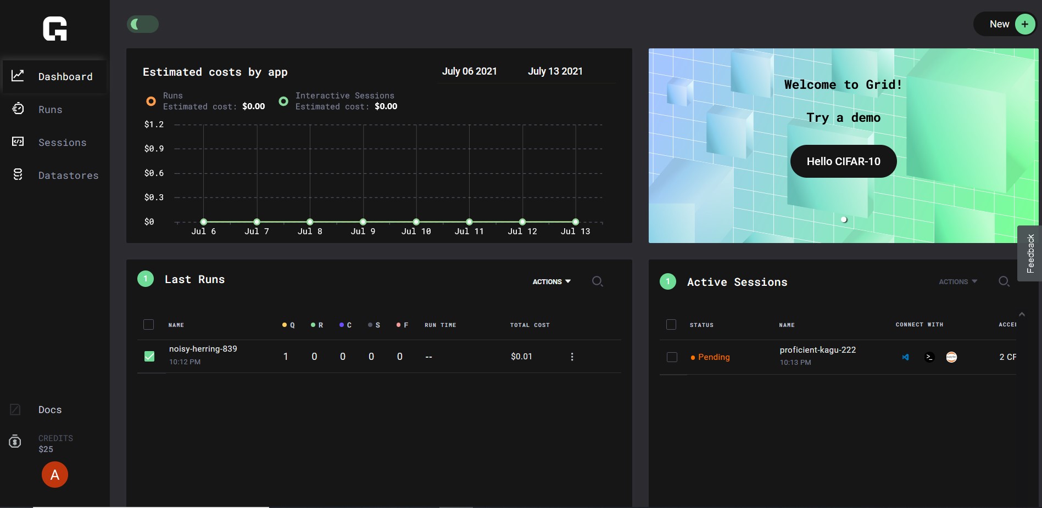View CREDITS $25 entry
This screenshot has width=1042, height=508.
tap(55, 443)
